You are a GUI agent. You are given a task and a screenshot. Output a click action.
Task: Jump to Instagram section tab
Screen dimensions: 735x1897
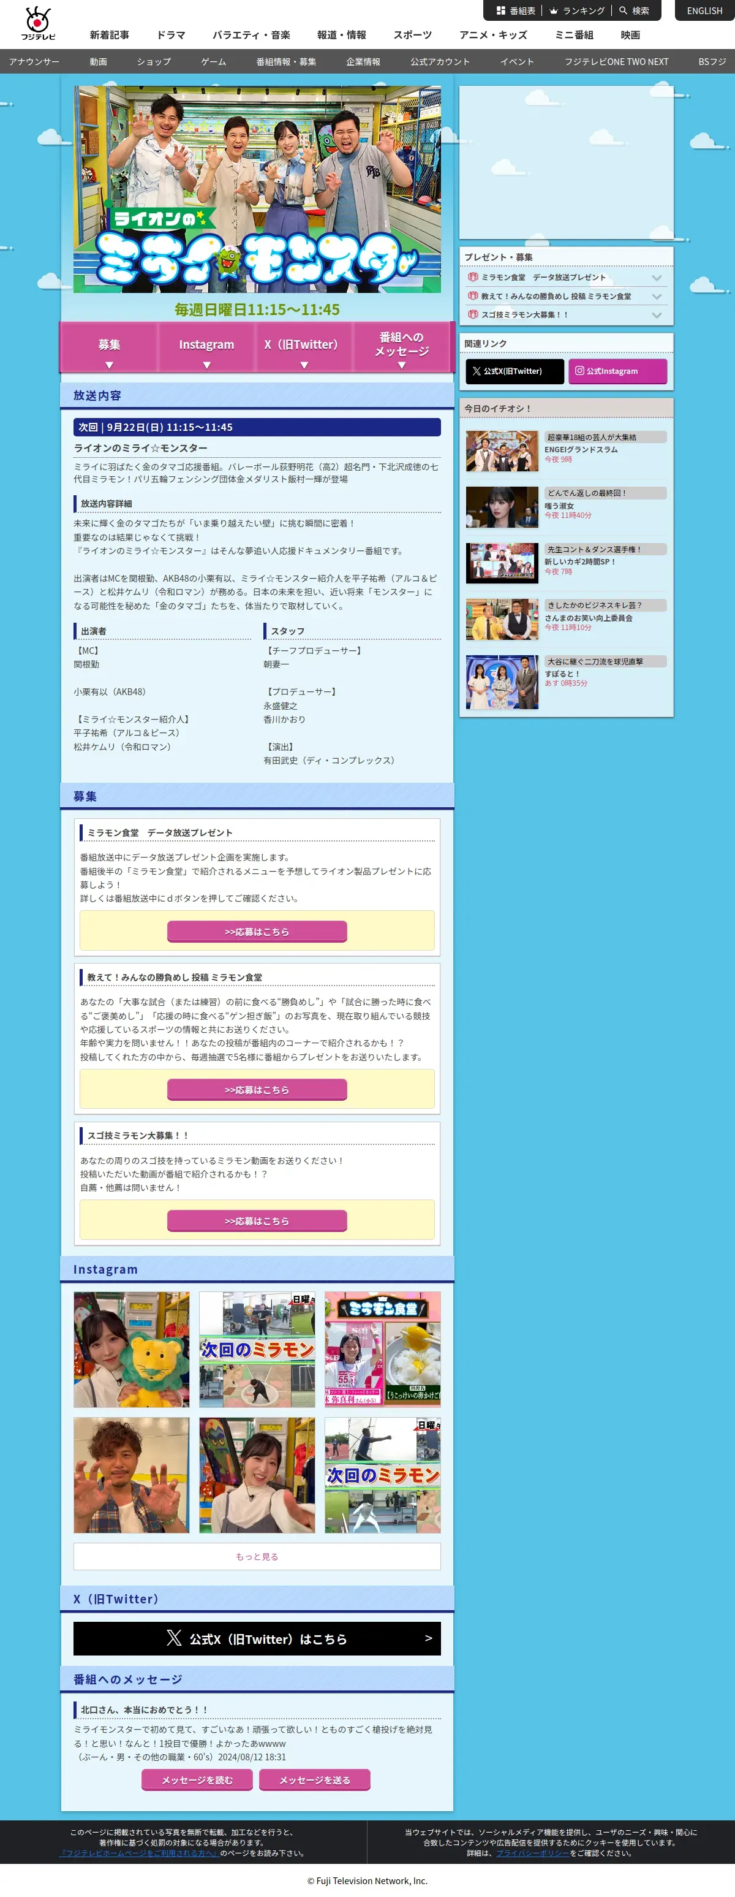pyautogui.click(x=207, y=347)
